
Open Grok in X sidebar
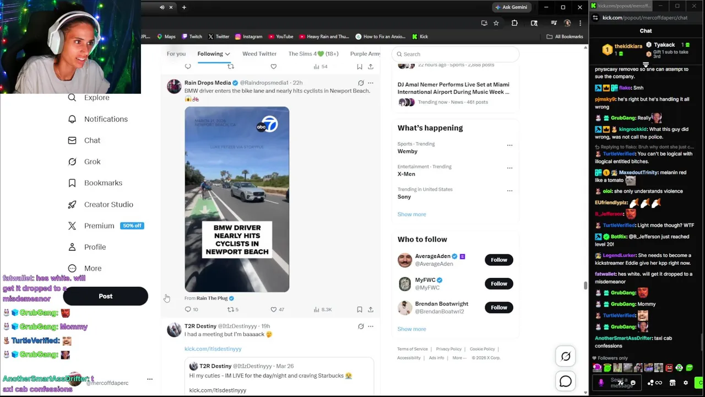pos(84,162)
